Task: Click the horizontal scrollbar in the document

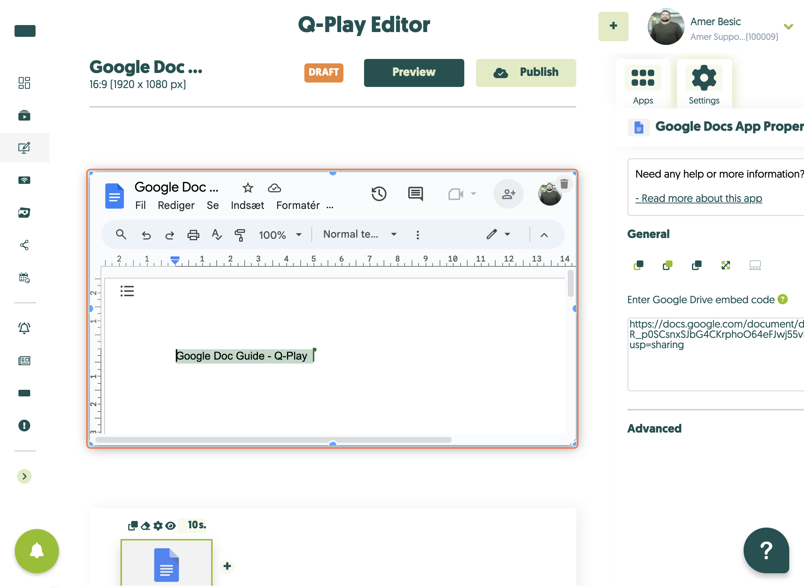Action: click(x=273, y=440)
